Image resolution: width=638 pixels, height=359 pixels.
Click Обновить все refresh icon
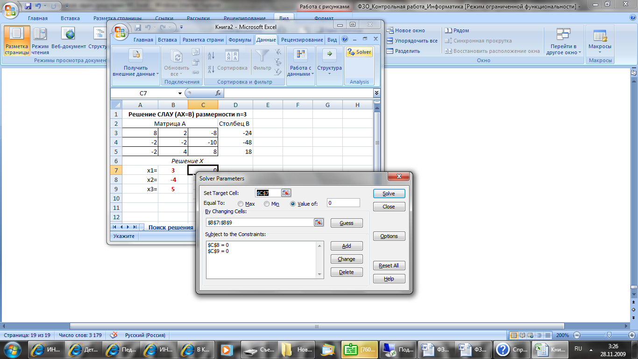[x=177, y=63]
